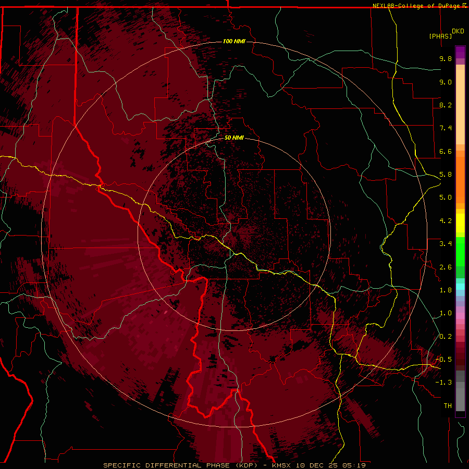The image size is (469, 469).
Task: Click the DKD label above the color scale
Action: pyautogui.click(x=458, y=31)
